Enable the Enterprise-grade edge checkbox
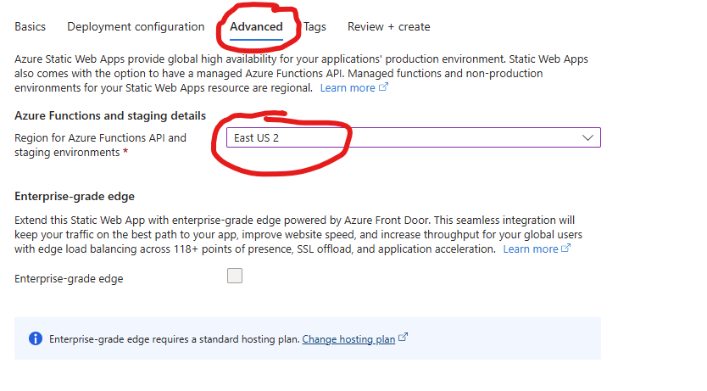This screenshot has height=391, width=707. coord(235,276)
